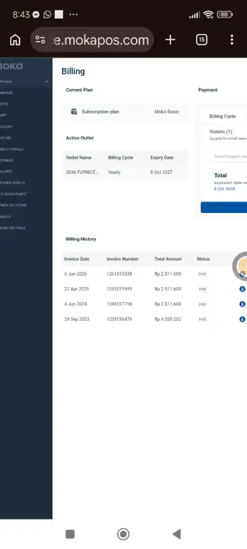The width and height of the screenshot is (247, 549).
Task: Click the 4 Jun 2024 invoice date
Action: click(x=76, y=304)
